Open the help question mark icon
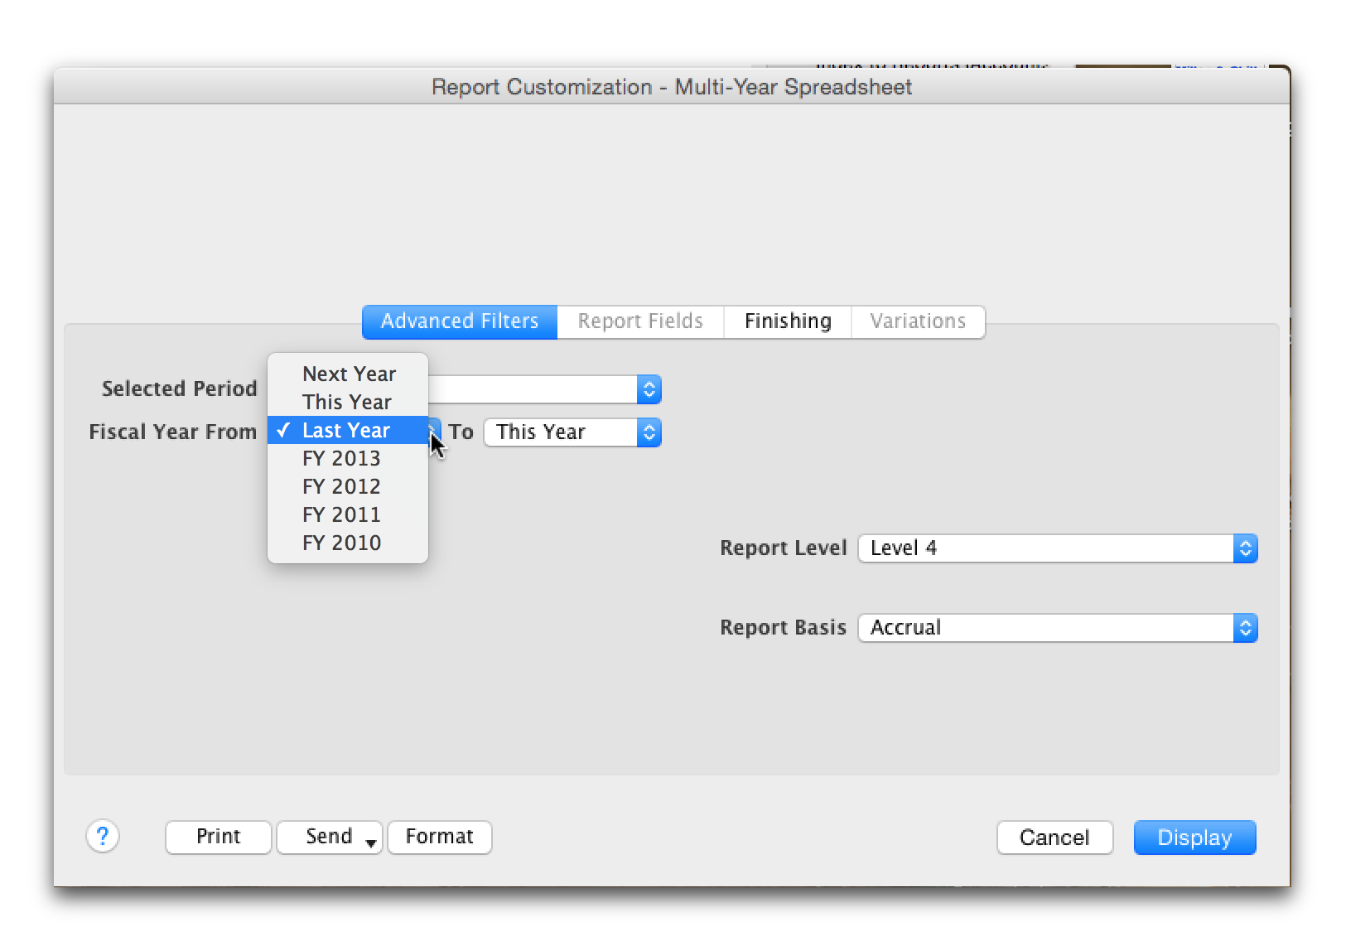This screenshot has height=951, width=1346. (x=103, y=836)
